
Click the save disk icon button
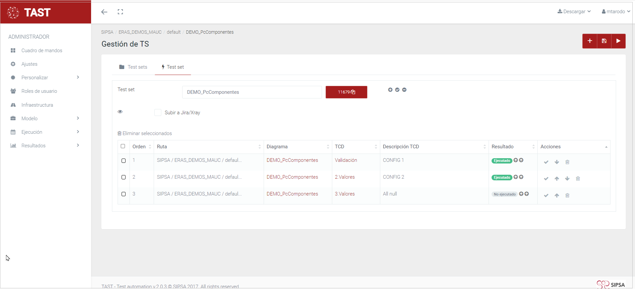tap(604, 41)
